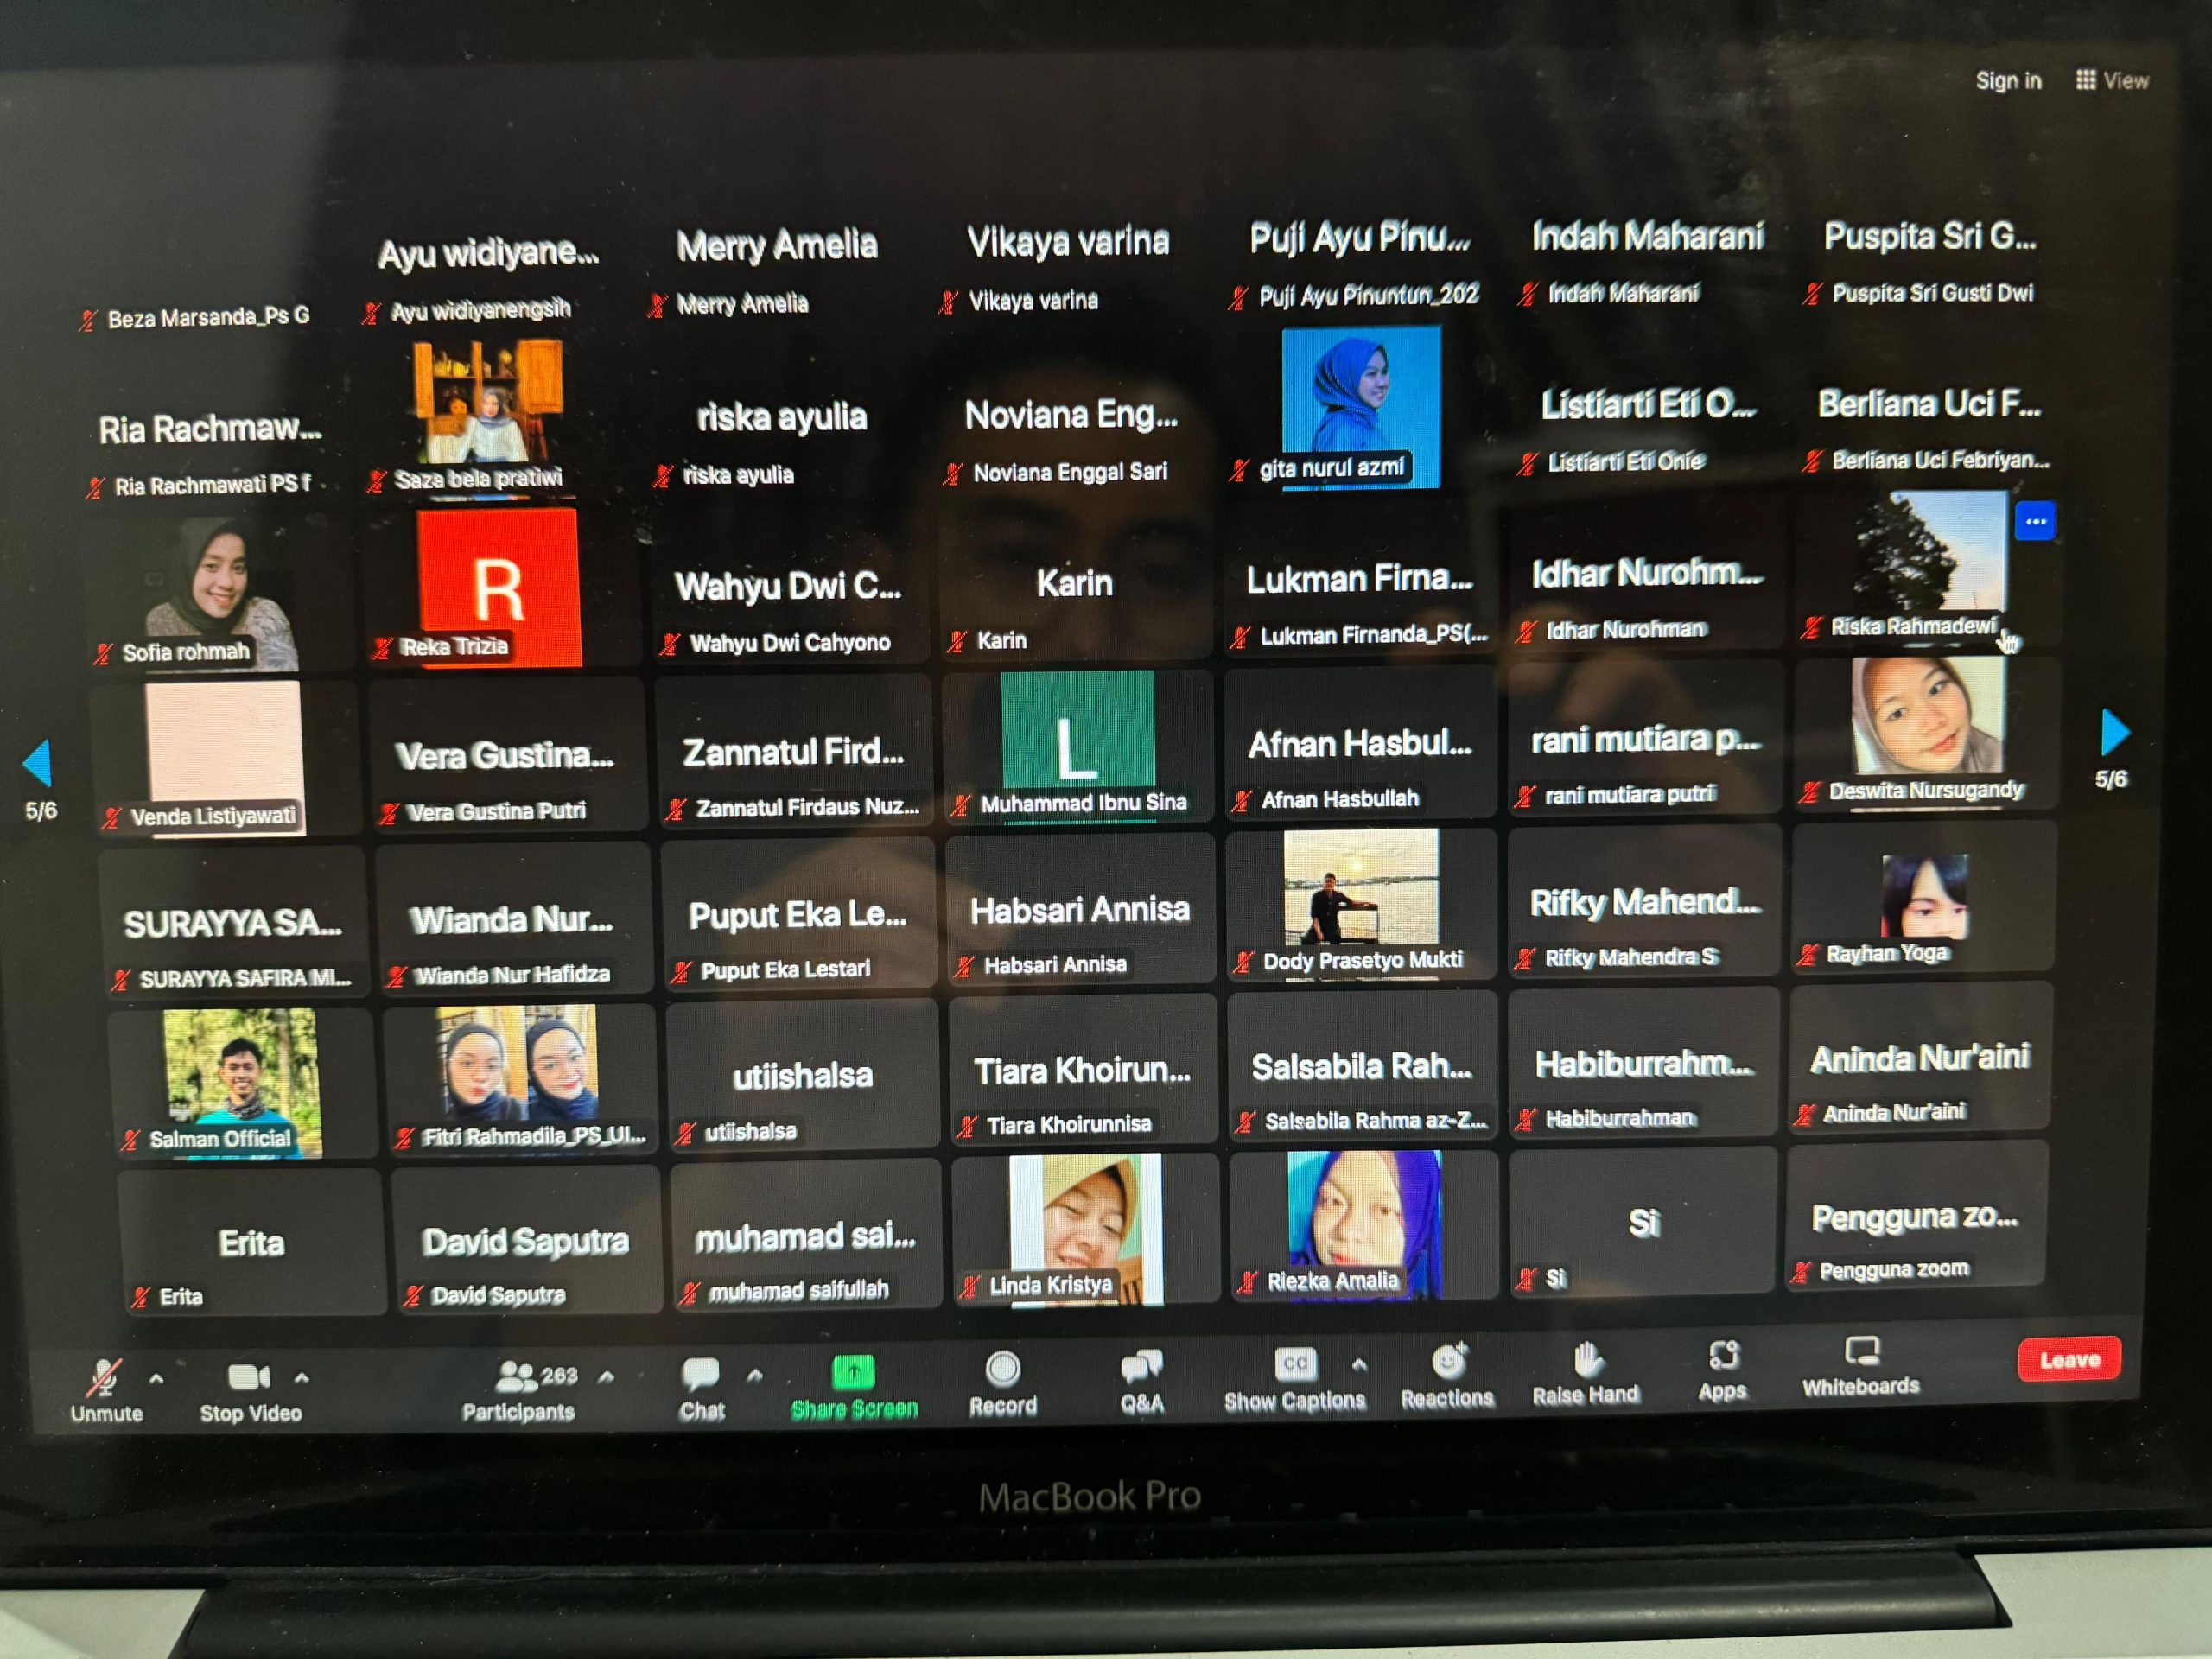The width and height of the screenshot is (2212, 1659).
Task: Expand video options arrow beside Stop Video
Action: pos(301,1378)
